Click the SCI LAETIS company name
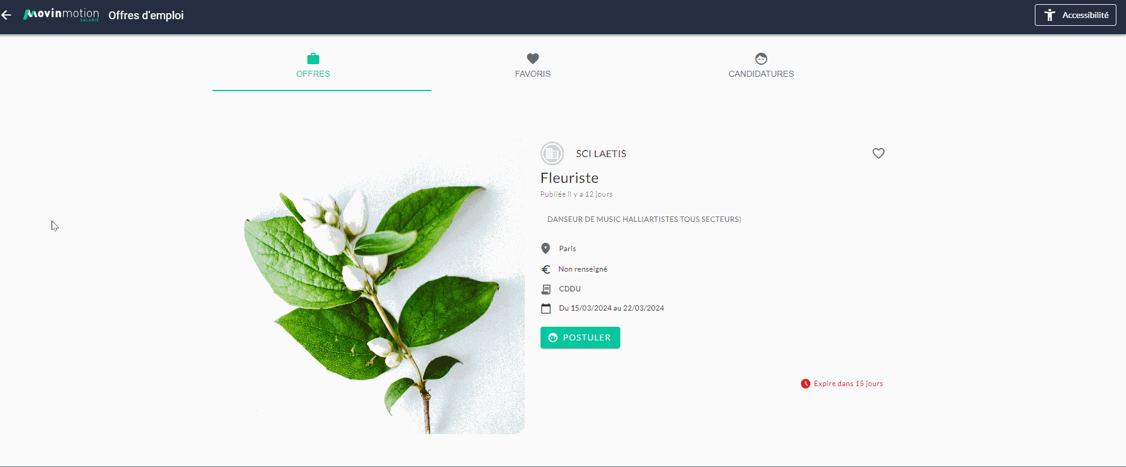The width and height of the screenshot is (1126, 467). click(601, 154)
